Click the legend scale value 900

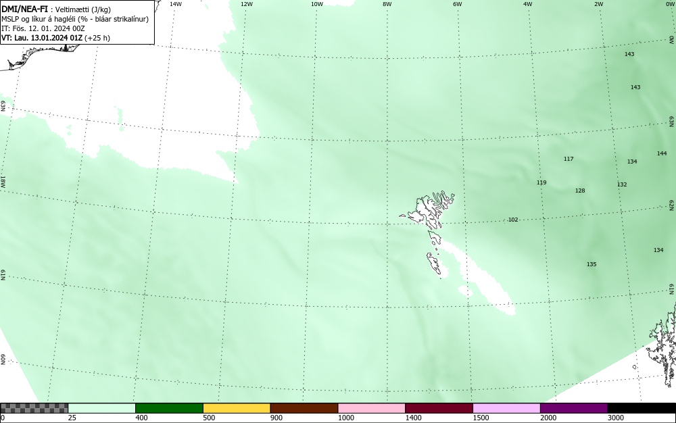pyautogui.click(x=276, y=418)
